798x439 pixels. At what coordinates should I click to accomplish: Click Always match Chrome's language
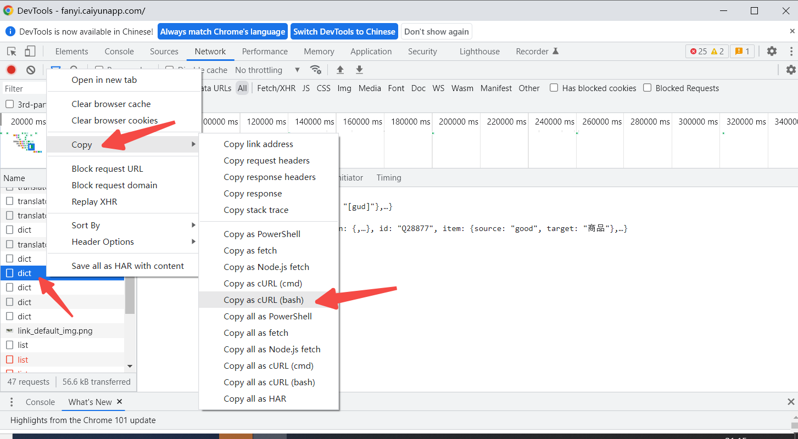[x=222, y=31]
